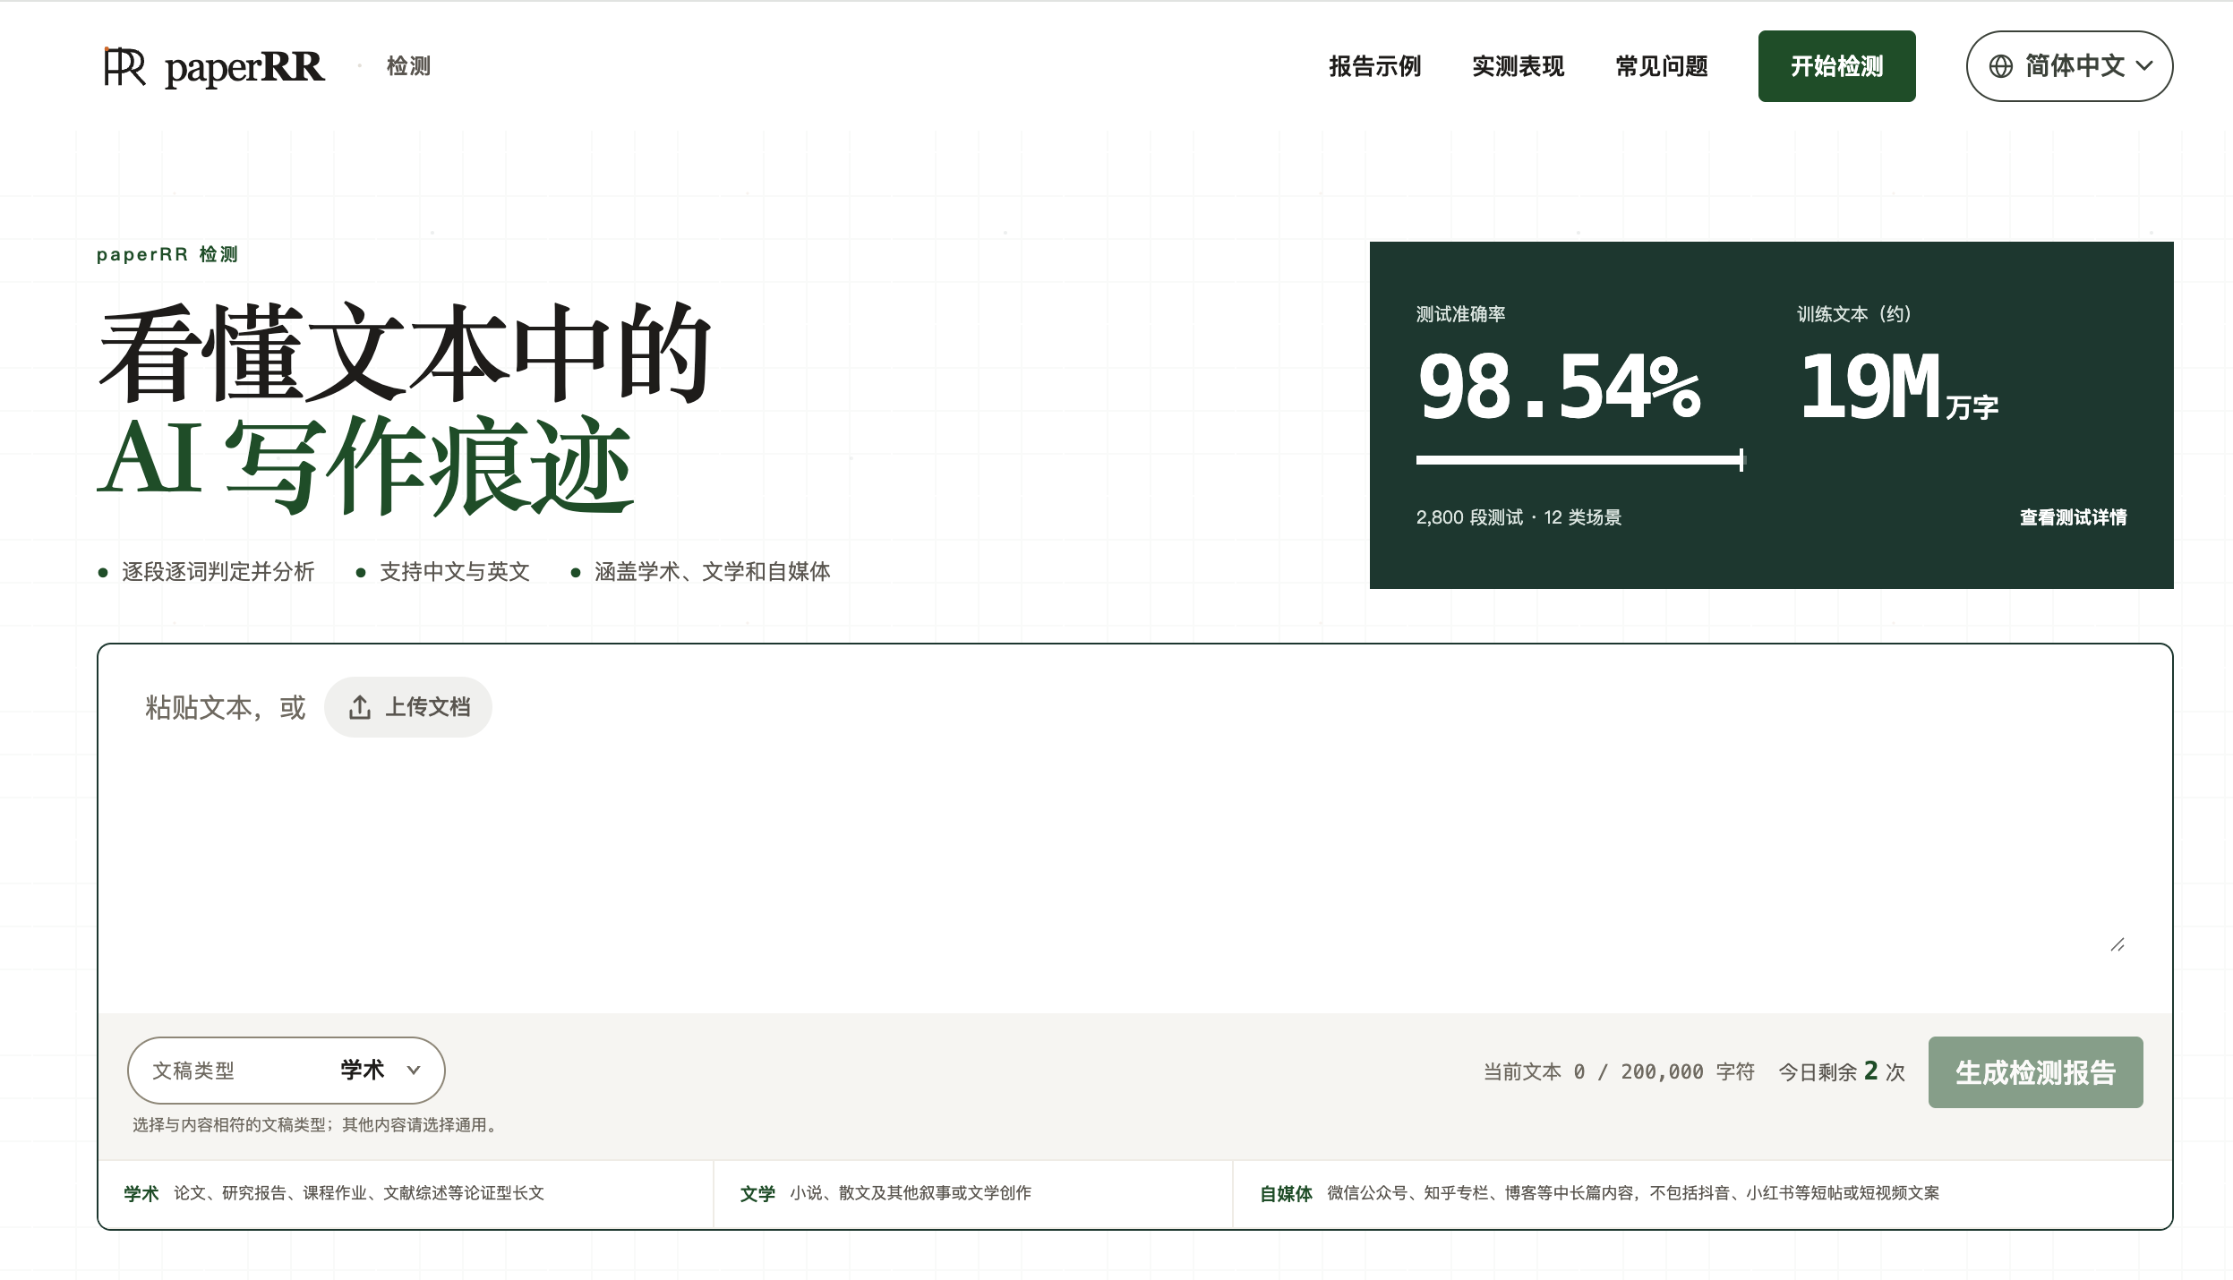The width and height of the screenshot is (2233, 1280).
Task: Click the 今日剩余 2 次 counter
Action: click(x=1842, y=1071)
